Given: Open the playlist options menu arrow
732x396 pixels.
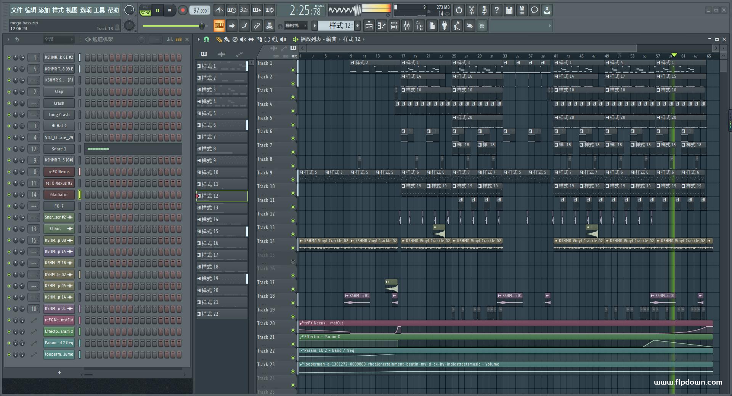Looking at the screenshot, I should 199,39.
